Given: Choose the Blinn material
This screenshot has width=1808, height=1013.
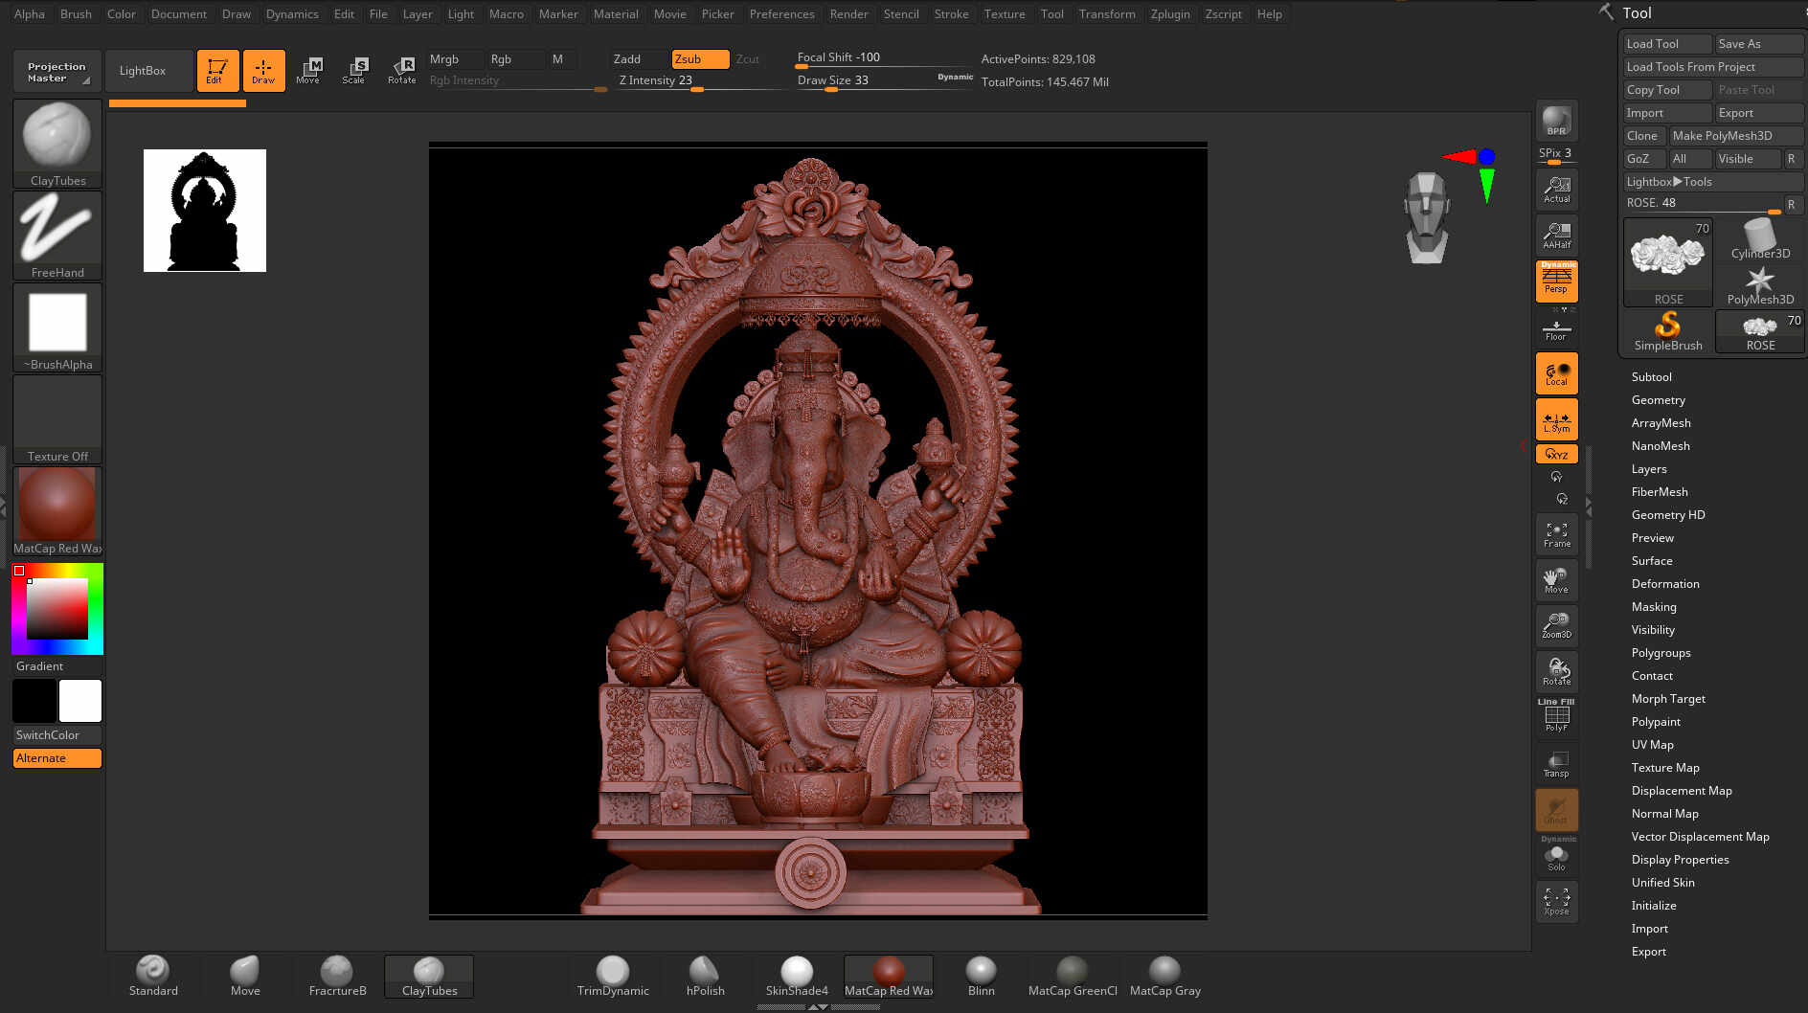Looking at the screenshot, I should tap(981, 977).
